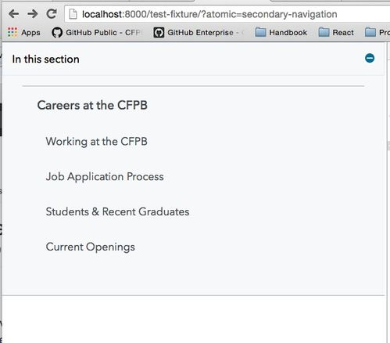Viewport: 390px width, 343px height.
Task: Click the browser forward arrow
Action: pyautogui.click(x=33, y=14)
